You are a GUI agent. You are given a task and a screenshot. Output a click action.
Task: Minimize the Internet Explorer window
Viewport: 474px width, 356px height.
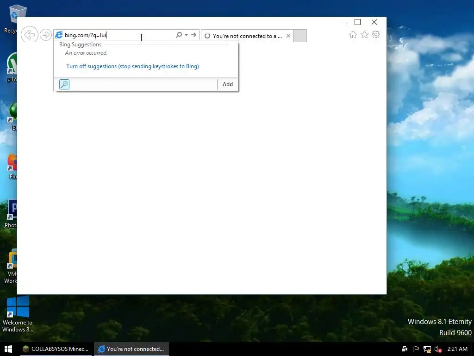click(x=344, y=22)
